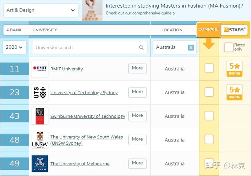The image size is (251, 176).
Task: Click More button for University of Technology Sydney
Action: (137, 92)
